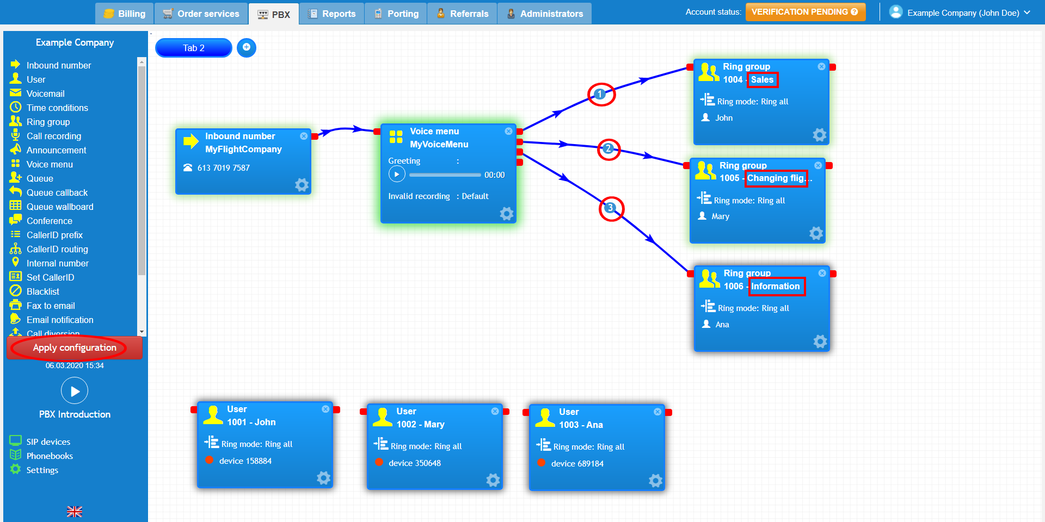This screenshot has height=522, width=1045.
Task: Select the CallerID prefix list icon
Action: click(x=15, y=234)
